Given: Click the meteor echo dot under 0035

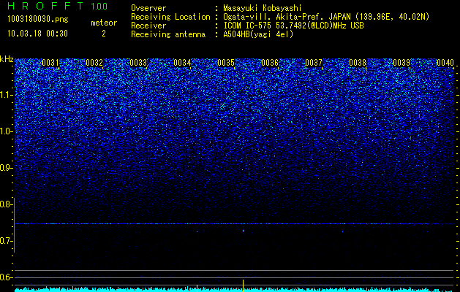Looking at the screenshot, I should [x=244, y=231].
